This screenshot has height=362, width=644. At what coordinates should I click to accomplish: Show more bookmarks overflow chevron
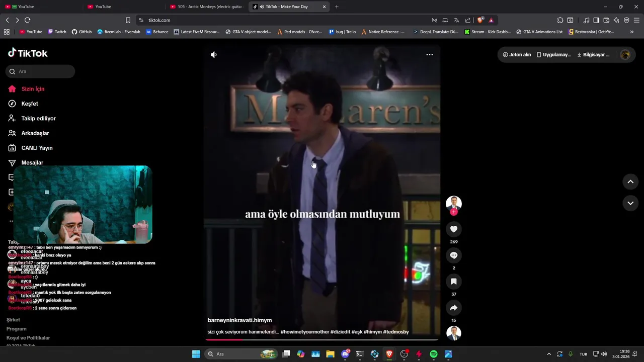pos(632,32)
